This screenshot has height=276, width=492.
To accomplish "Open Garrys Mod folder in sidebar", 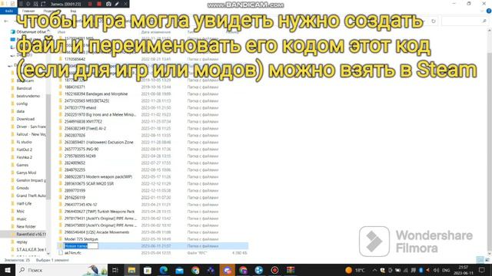I will point(26,172).
